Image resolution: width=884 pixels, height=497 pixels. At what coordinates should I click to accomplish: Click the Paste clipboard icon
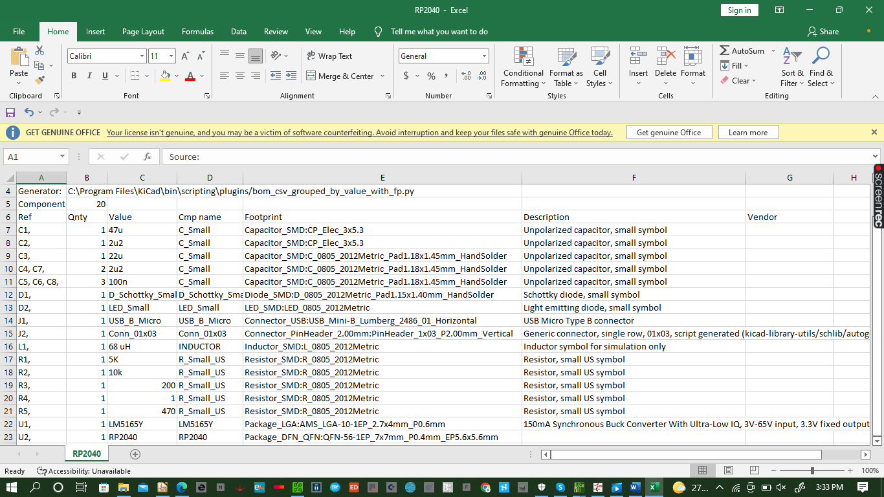coord(19,56)
